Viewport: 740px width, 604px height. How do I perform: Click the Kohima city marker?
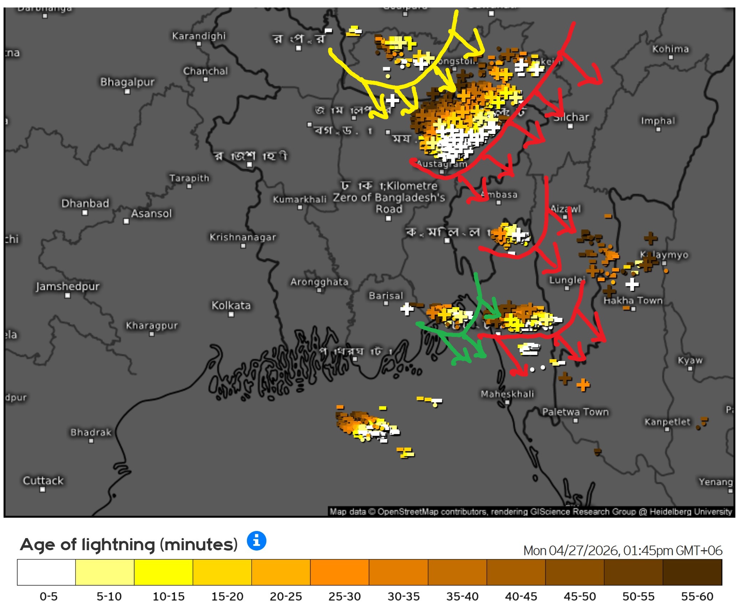click(670, 57)
